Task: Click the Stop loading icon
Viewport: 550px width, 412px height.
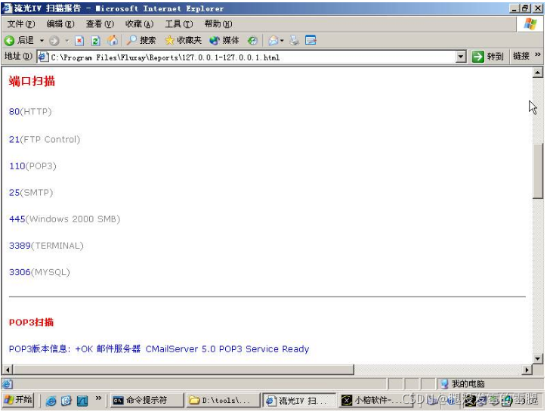Action: coord(79,41)
